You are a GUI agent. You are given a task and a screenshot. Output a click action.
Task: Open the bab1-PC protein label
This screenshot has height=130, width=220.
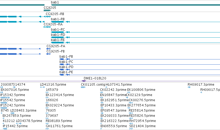point(66,62)
